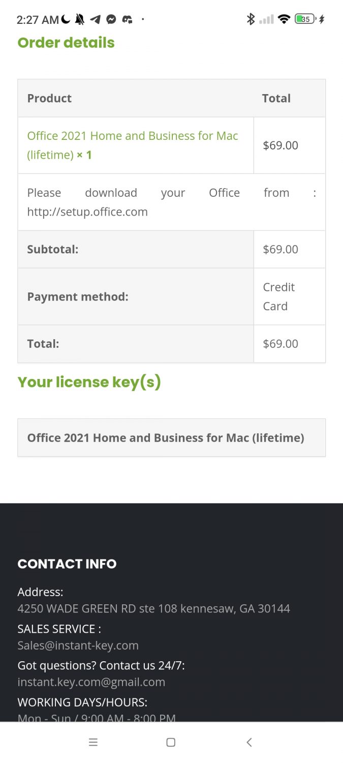
Task: Tap the Android recent apps menu icon
Action: [93, 742]
